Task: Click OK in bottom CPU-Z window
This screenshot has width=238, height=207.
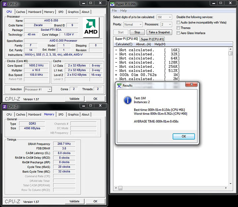Action: [x=95, y=201]
